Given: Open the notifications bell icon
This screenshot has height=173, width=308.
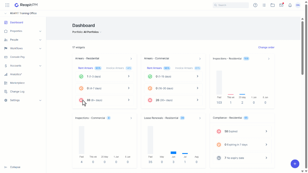Looking at the screenshot, I should click(290, 5).
